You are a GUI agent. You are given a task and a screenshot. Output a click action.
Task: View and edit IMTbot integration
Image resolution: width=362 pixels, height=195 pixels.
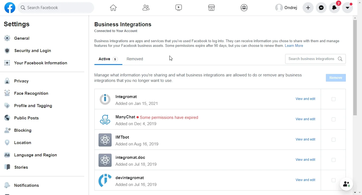pos(305,139)
